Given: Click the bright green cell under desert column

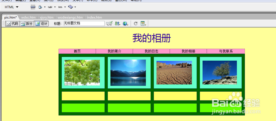Looking at the screenshot, I should point(175,108).
